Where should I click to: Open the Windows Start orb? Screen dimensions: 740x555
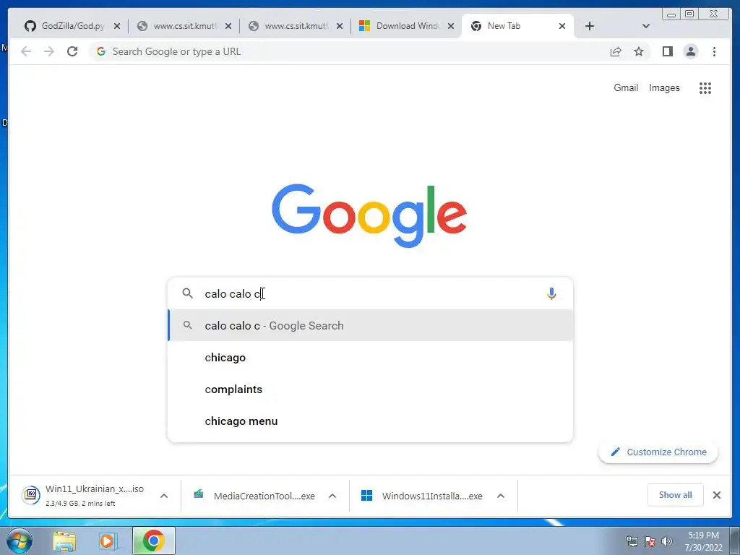(x=20, y=541)
